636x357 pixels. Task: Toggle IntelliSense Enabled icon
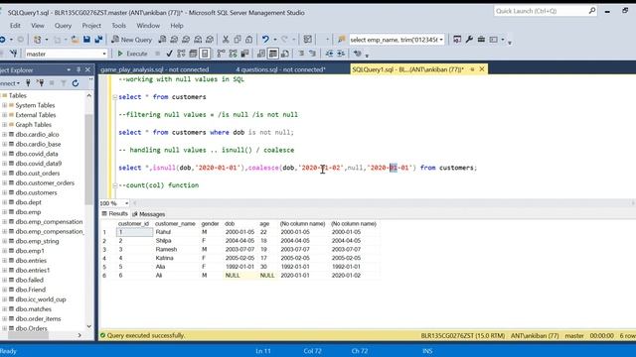pyautogui.click(x=205, y=54)
